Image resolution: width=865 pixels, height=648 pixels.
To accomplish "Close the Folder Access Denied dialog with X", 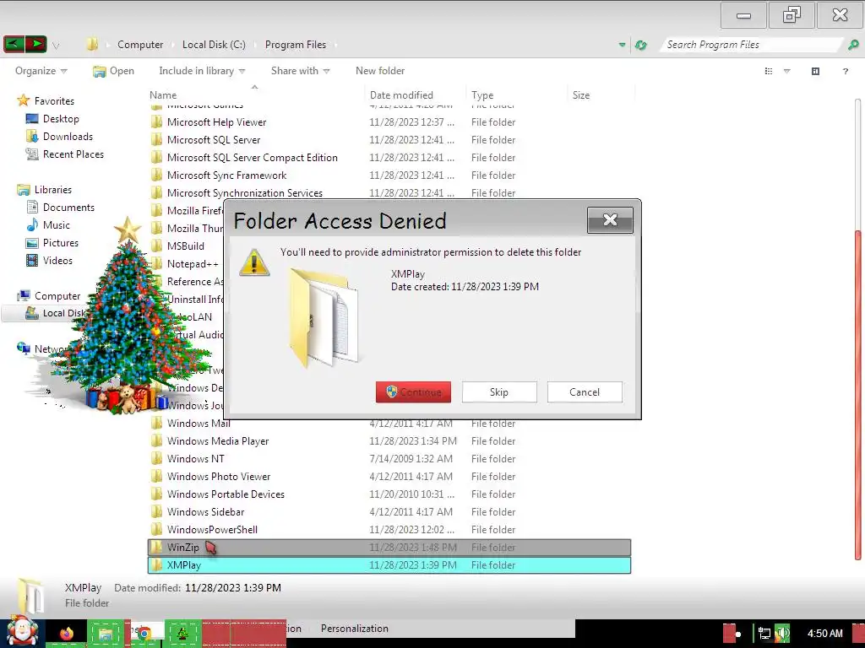I will tap(610, 220).
